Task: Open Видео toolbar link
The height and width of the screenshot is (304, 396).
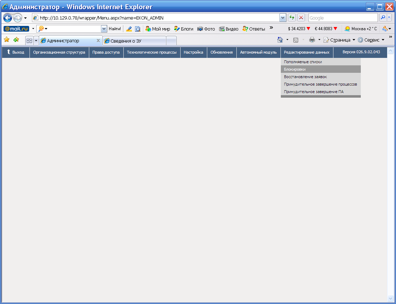Action: [x=229, y=29]
